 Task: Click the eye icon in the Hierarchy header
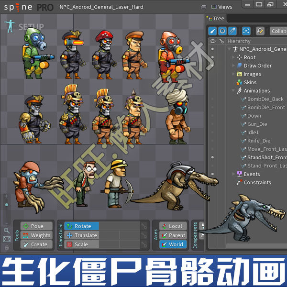tap(212, 41)
